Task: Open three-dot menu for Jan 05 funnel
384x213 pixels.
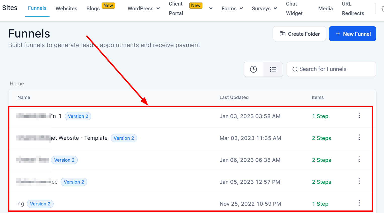Action: [x=359, y=181]
